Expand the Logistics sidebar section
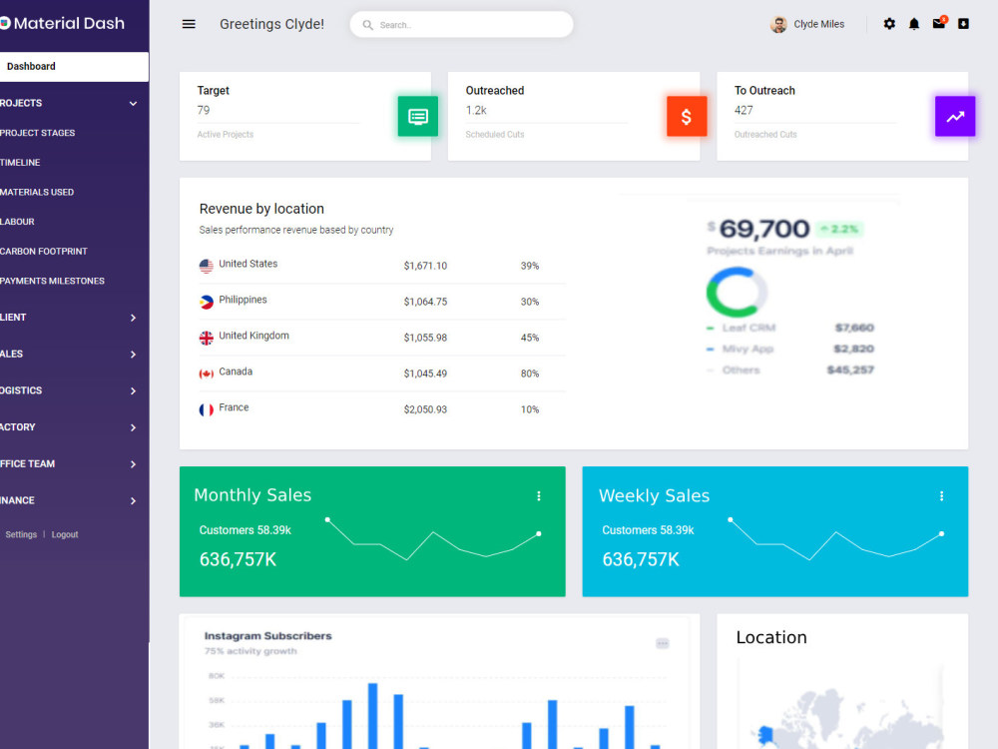The height and width of the screenshot is (749, 998). tap(133, 391)
